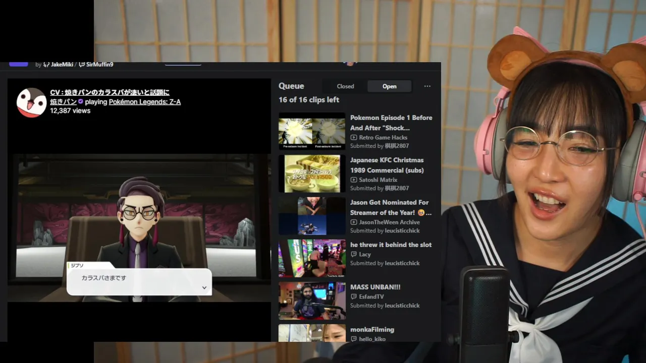
Task: Click the 'he threw it behind the slot' title
Action: pos(391,245)
